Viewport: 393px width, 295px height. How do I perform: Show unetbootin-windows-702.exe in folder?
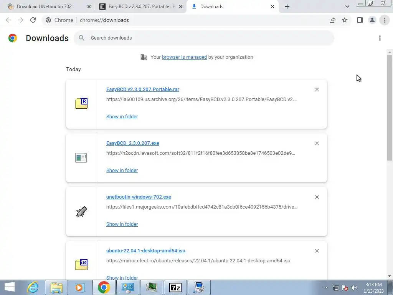click(122, 224)
